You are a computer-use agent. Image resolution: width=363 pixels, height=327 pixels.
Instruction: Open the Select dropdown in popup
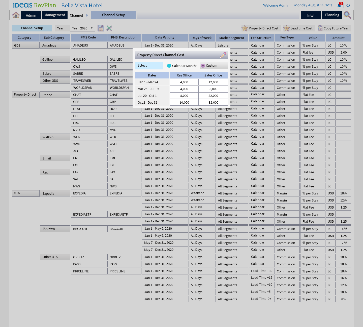[149, 66]
